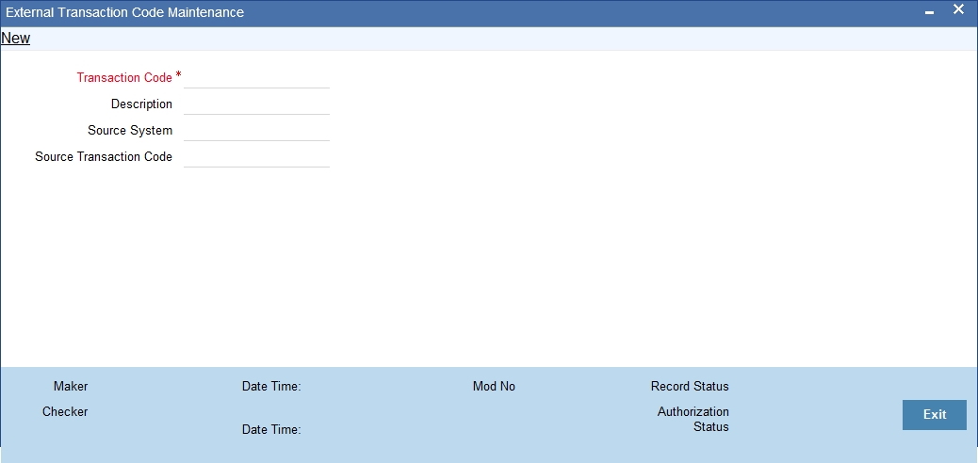Click the Source System label

[x=130, y=131]
